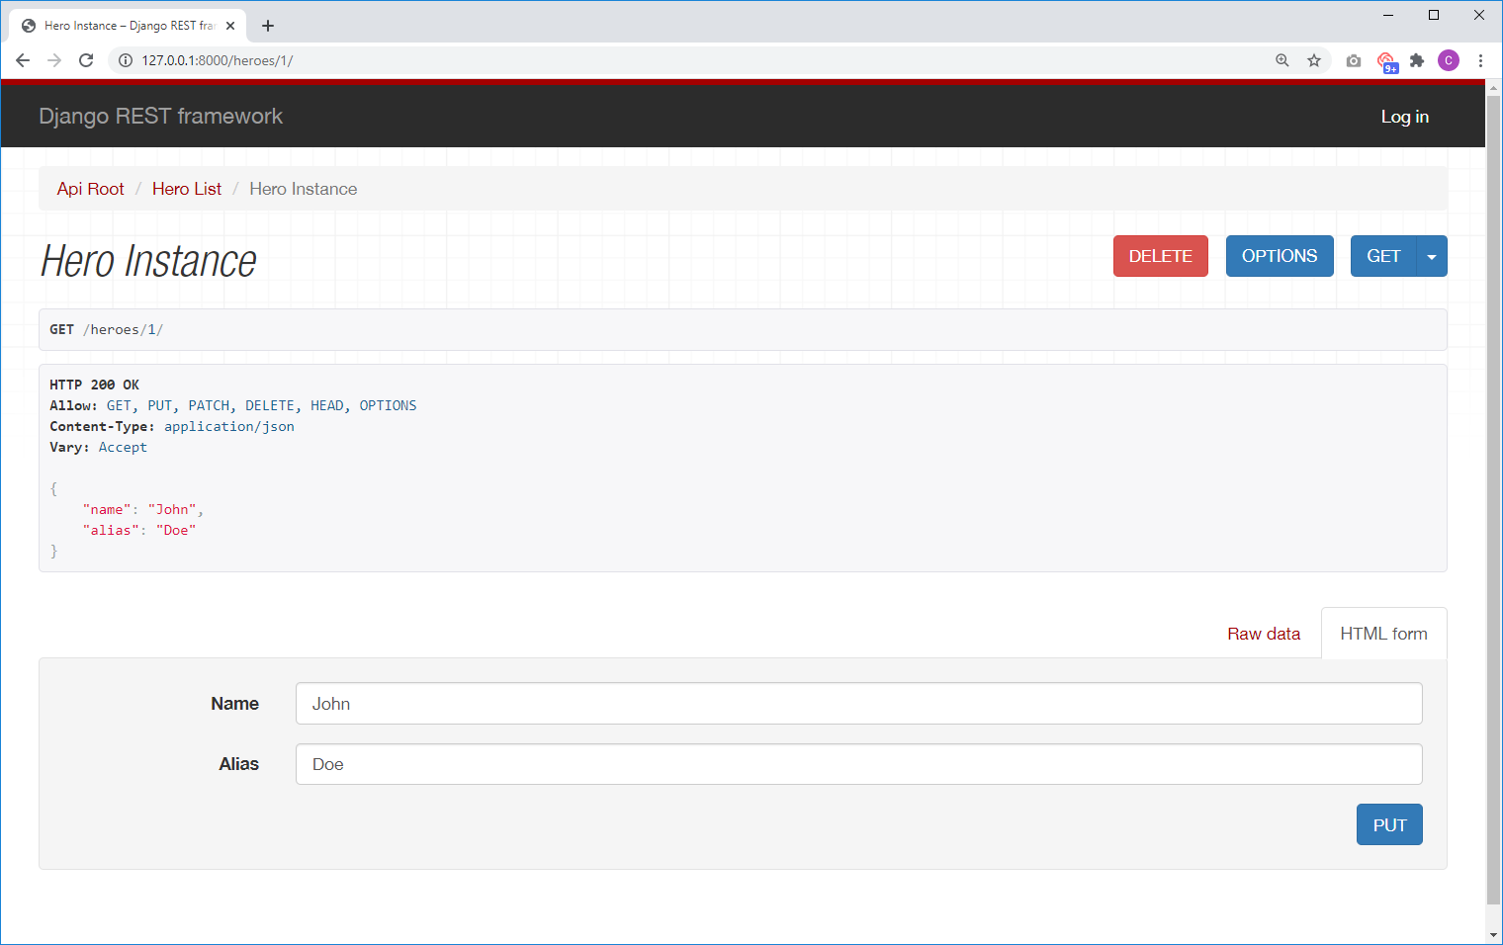Click the "alias" JSON key
This screenshot has width=1503, height=945.
(111, 530)
